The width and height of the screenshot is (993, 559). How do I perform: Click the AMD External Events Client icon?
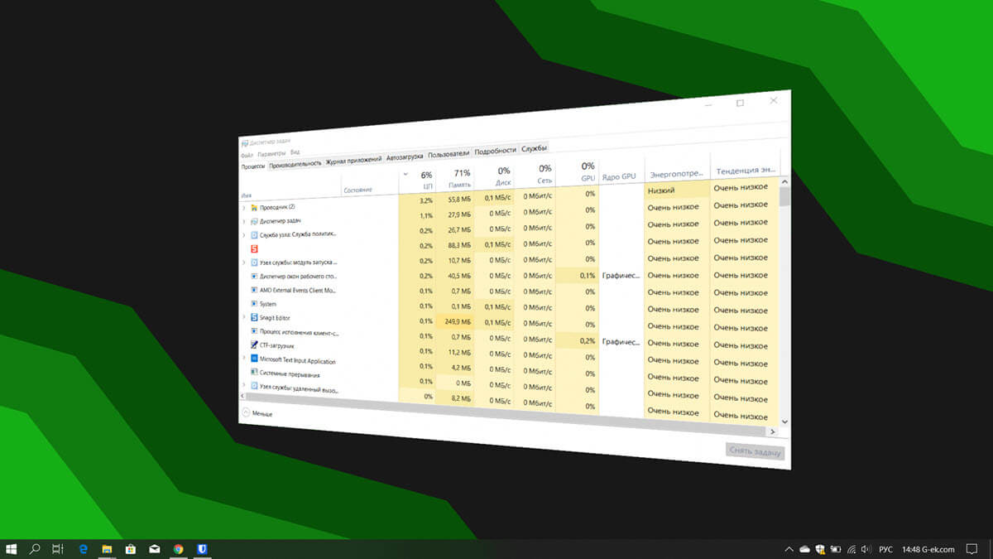pos(253,290)
